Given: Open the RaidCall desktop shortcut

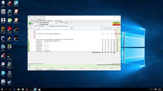Looking at the screenshot, I should tap(3, 82).
